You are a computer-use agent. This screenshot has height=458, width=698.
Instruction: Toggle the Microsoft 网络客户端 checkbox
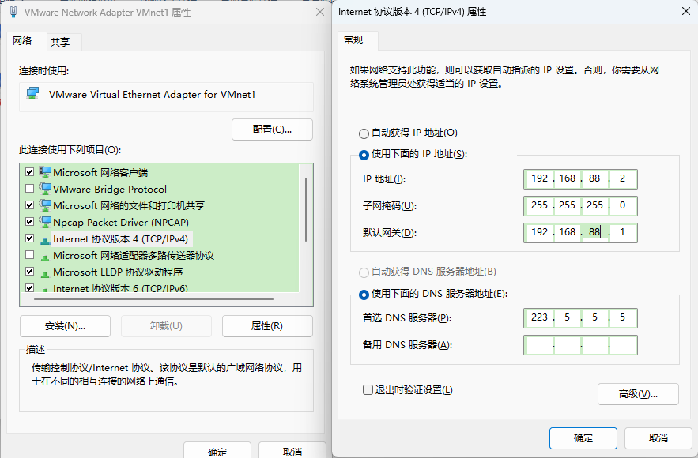coord(30,171)
